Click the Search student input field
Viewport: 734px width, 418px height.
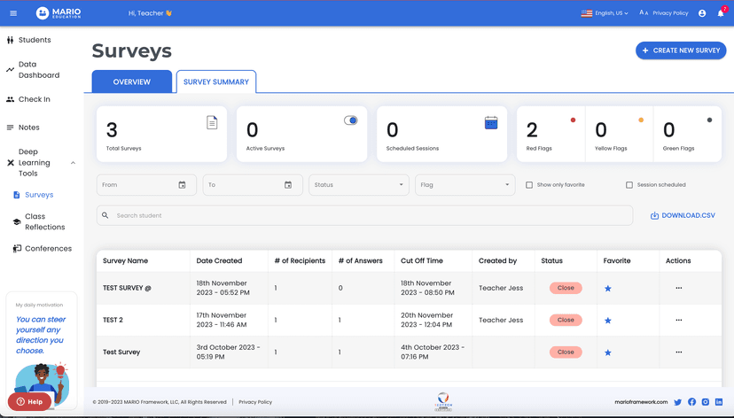[363, 215]
